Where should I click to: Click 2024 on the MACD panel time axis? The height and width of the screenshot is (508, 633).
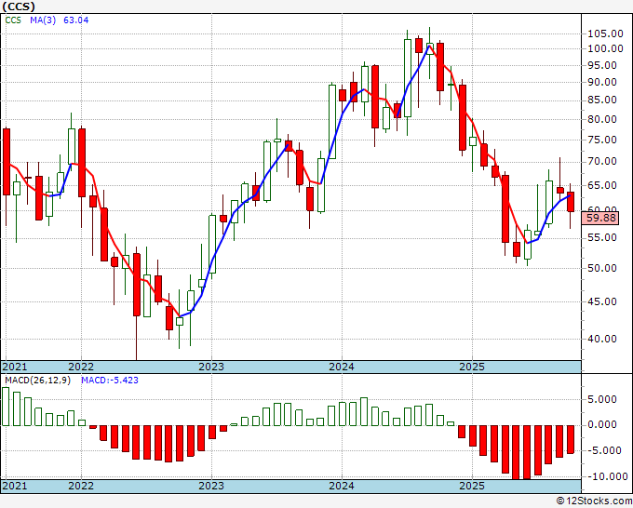coord(342,486)
